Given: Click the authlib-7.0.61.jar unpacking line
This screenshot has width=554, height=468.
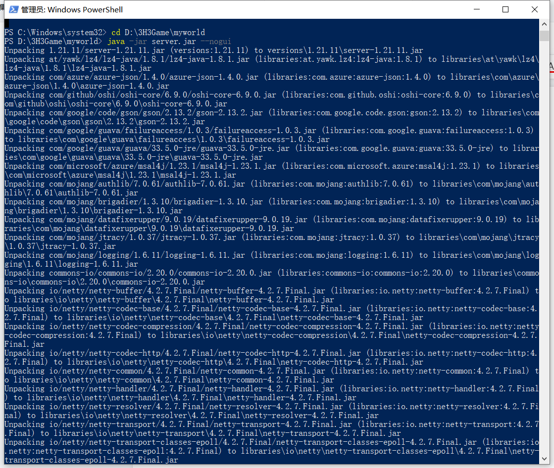Looking at the screenshot, I should click(271, 188).
